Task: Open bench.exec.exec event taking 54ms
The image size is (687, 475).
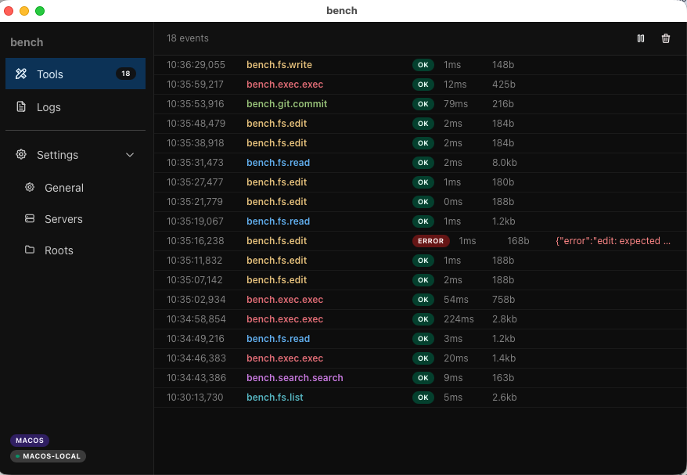Action: pyautogui.click(x=420, y=300)
